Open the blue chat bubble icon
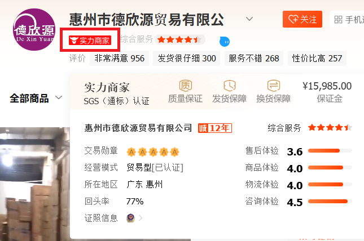The image size is (364, 241). pos(225,42)
